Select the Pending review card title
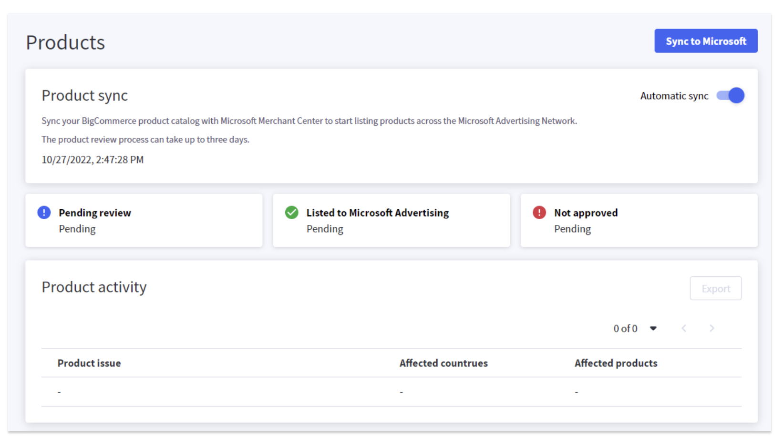The width and height of the screenshot is (784, 447). (95, 213)
